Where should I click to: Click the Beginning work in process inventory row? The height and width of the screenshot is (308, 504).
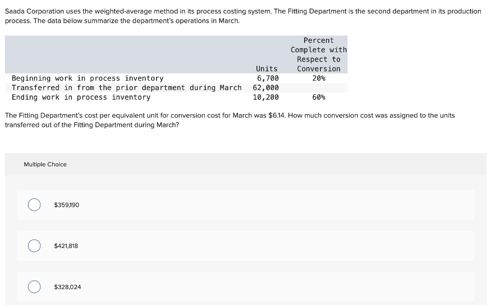pyautogui.click(x=87, y=78)
